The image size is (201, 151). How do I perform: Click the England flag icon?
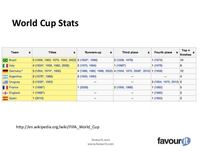pyautogui.click(x=5, y=93)
